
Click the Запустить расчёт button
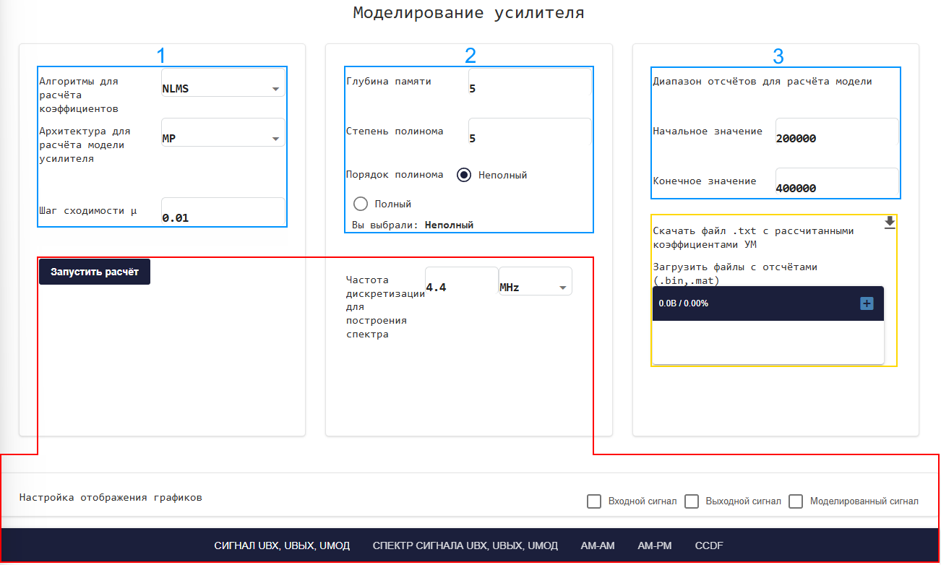point(95,272)
